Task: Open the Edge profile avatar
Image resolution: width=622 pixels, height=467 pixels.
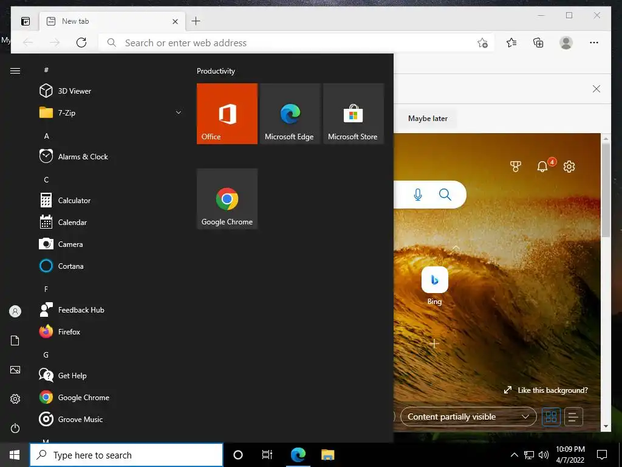Action: (566, 43)
